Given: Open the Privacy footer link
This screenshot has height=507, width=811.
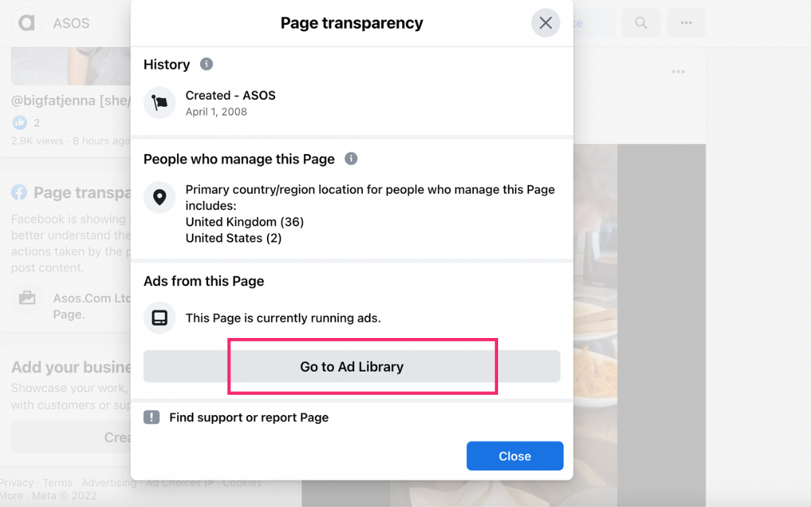Looking at the screenshot, I should pyautogui.click(x=17, y=483).
